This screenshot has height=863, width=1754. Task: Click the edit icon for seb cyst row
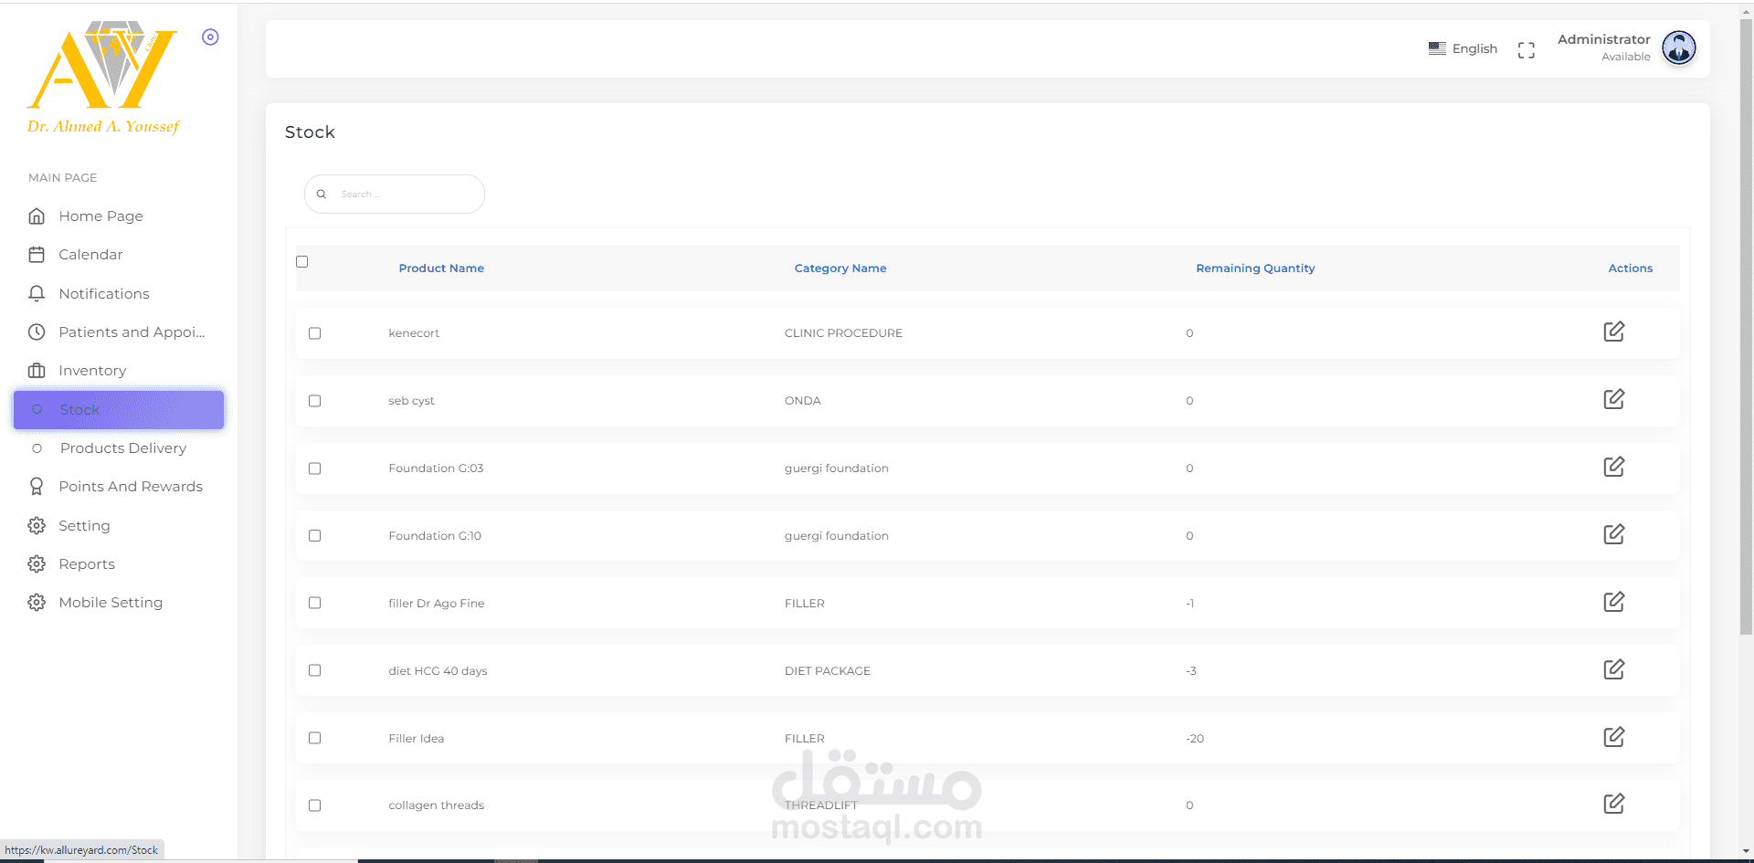coord(1613,399)
